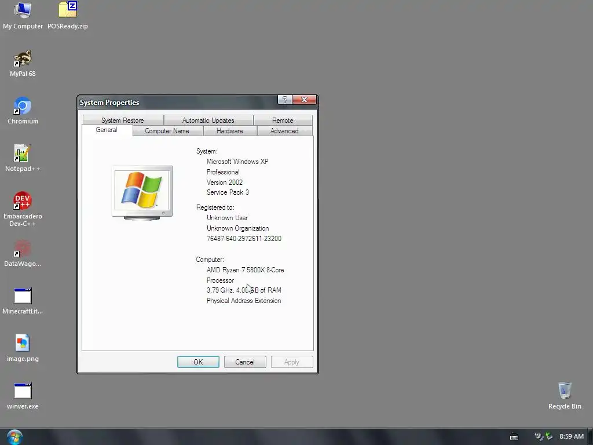The width and height of the screenshot is (593, 445).
Task: Select the winver.exe desktop icon
Action: 23,395
